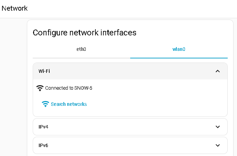This screenshot has width=237, height=156.
Task: Click the Connected to SNOW-5 text
Action: pyautogui.click(x=69, y=88)
